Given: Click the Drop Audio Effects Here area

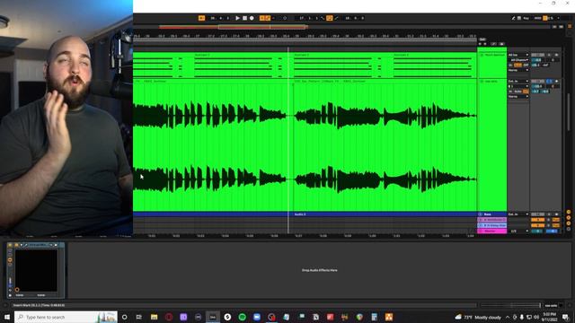Looking at the screenshot, I should 320,270.
